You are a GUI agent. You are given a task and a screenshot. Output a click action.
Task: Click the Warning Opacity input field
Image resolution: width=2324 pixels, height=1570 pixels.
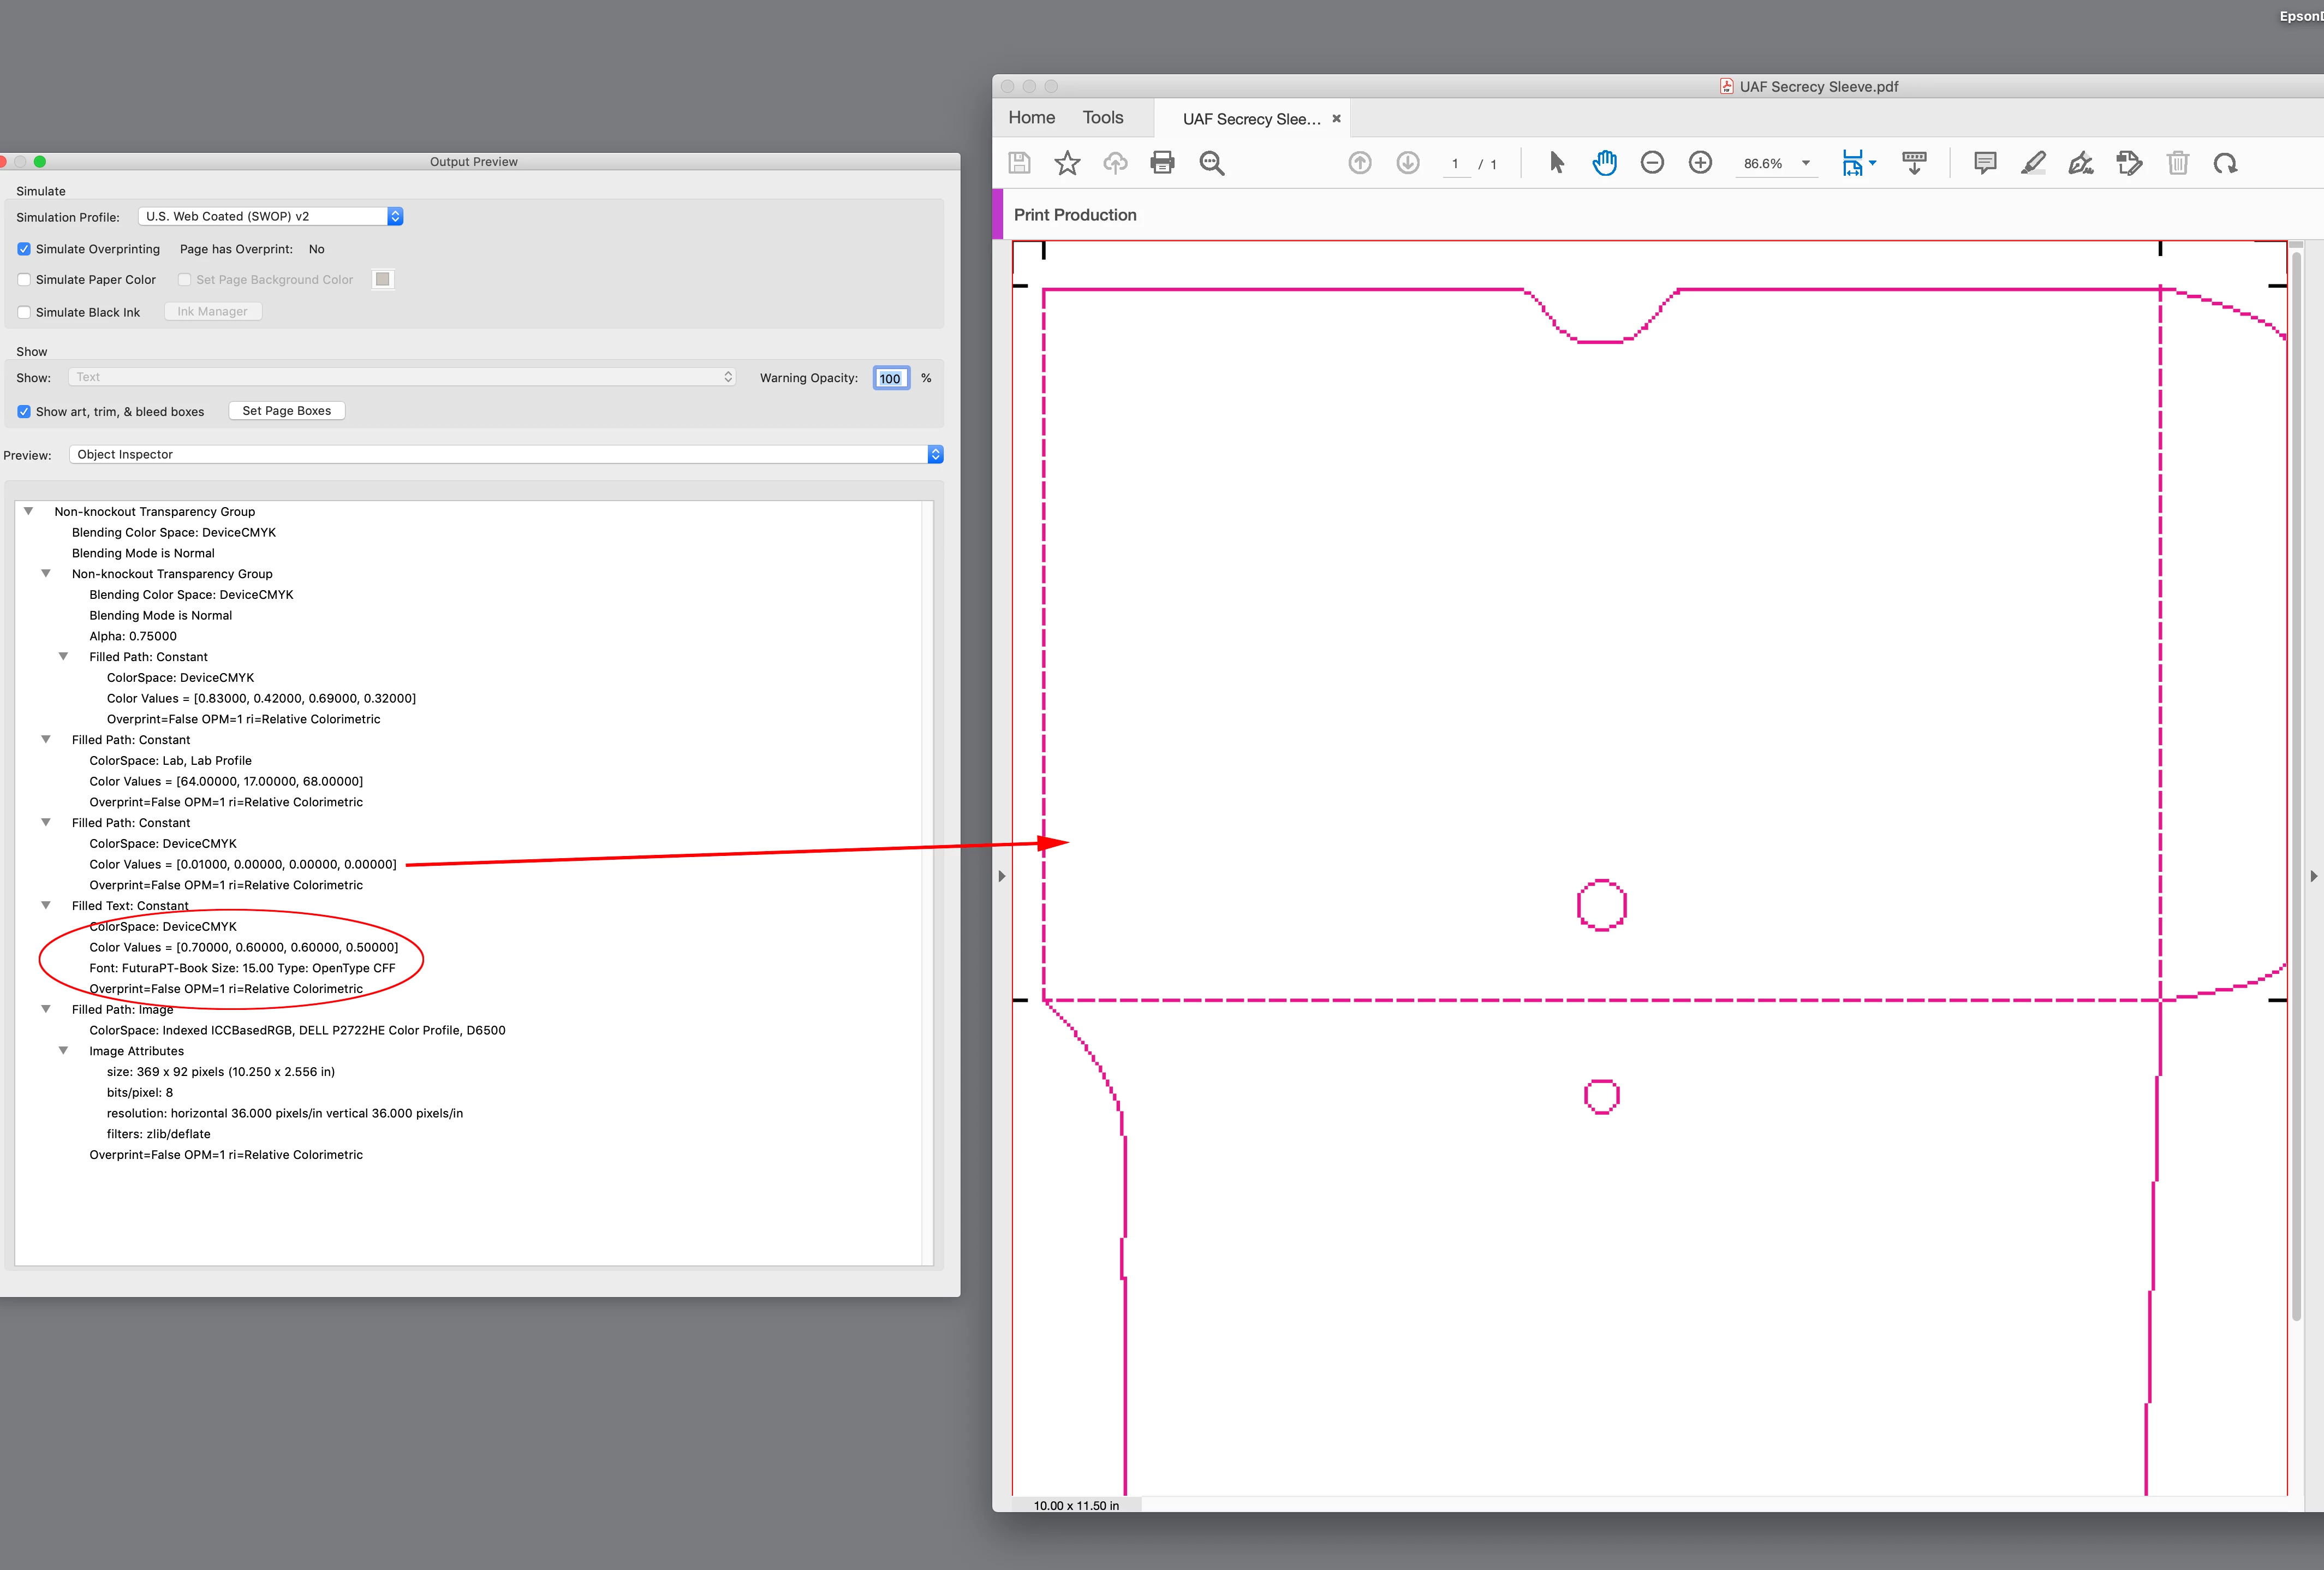click(x=890, y=378)
